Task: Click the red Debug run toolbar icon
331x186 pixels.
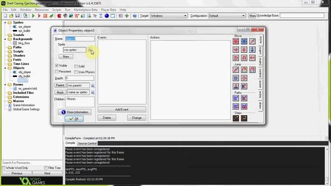Action: pos(39,16)
